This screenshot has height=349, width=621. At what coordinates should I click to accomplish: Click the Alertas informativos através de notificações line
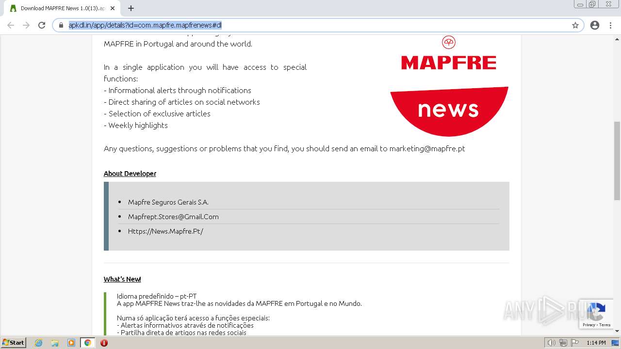(x=185, y=325)
